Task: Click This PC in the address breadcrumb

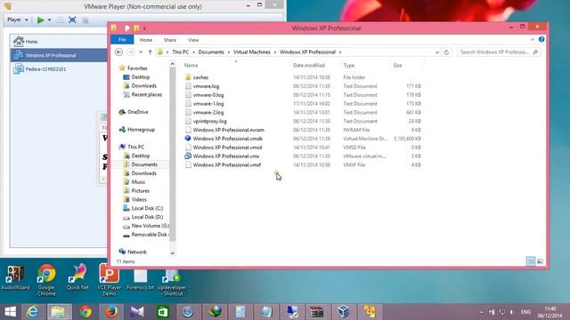Action: (x=180, y=52)
